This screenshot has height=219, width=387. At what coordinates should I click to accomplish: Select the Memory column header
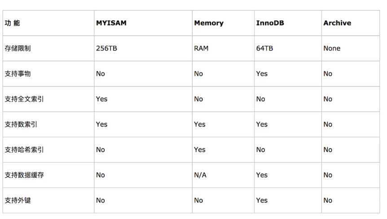click(x=209, y=23)
